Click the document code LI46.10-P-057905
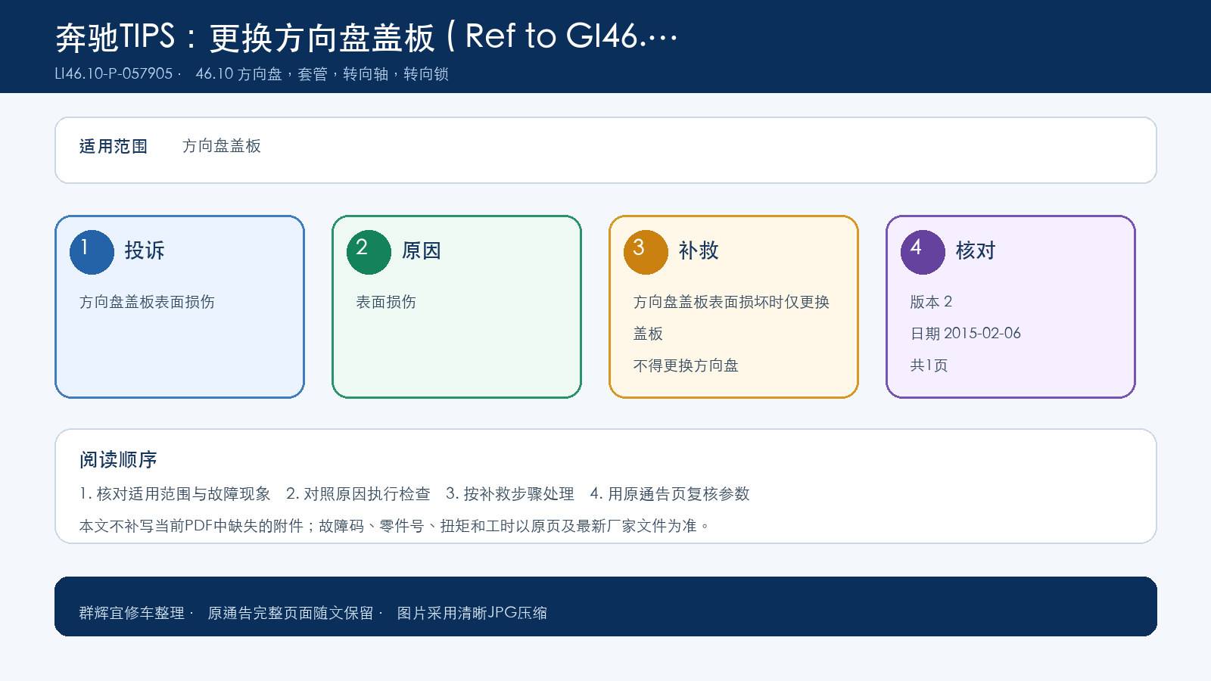1211x681 pixels. 114,74
